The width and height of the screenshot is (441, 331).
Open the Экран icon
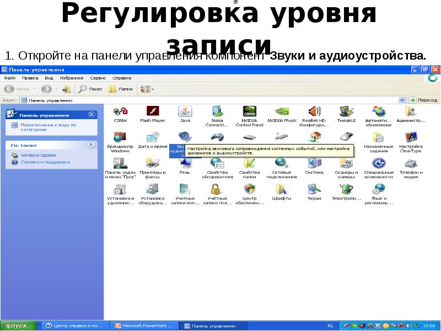coord(314,192)
